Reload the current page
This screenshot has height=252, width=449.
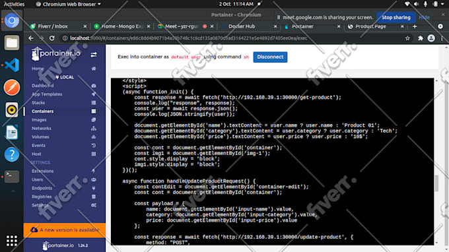[x=52, y=38]
